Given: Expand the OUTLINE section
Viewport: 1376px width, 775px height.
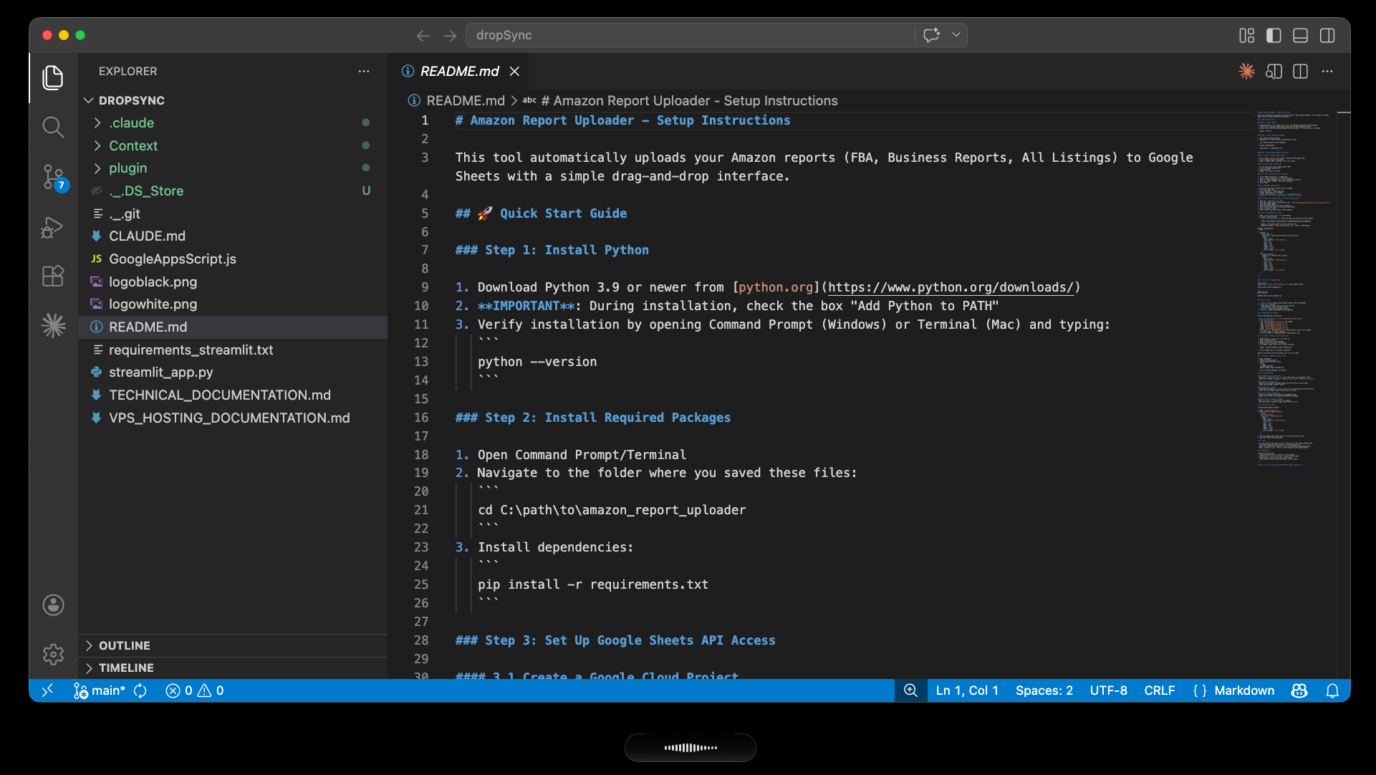Looking at the screenshot, I should coord(233,645).
